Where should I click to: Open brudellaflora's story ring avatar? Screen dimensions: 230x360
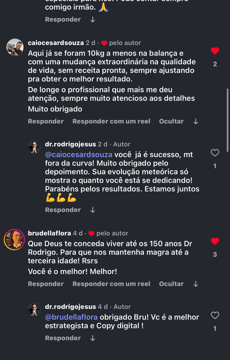coord(14,240)
